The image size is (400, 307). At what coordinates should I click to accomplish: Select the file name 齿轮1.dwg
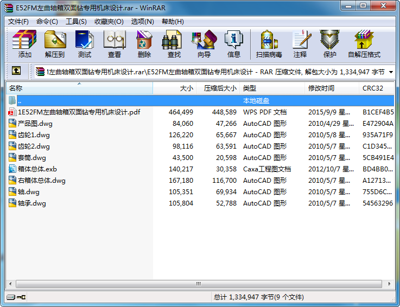click(x=34, y=135)
